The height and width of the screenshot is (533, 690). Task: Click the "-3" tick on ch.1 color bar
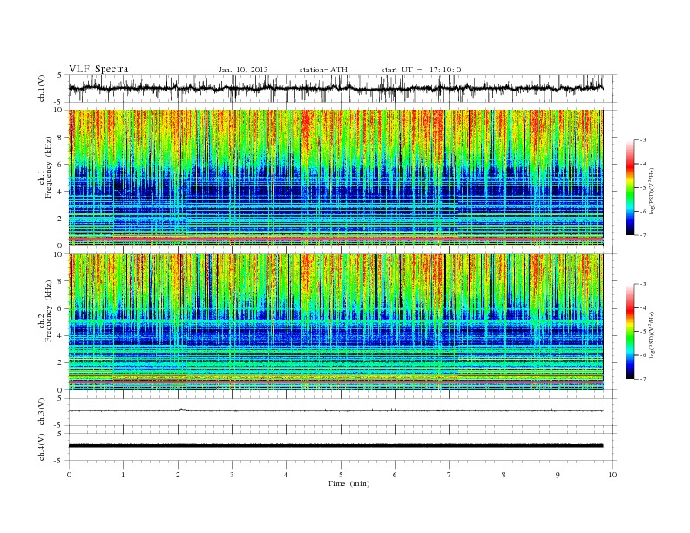(x=643, y=140)
